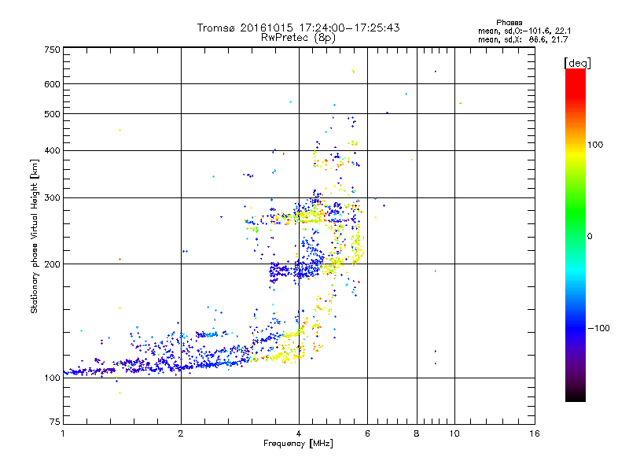
Task: Click the x-axis value '2'
Action: (181, 433)
